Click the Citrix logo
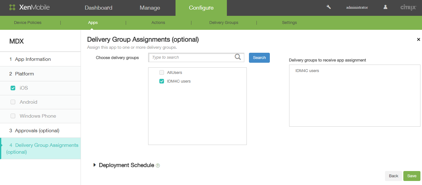 point(408,7)
